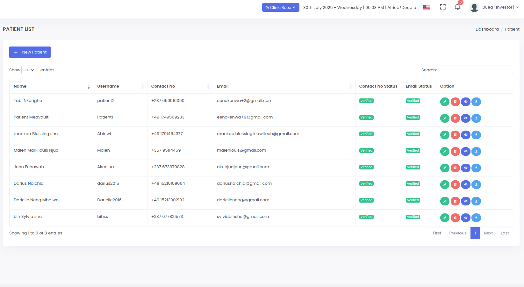Image resolution: width=524 pixels, height=287 pixels.
Task: View details of Maleh Mark louis Njua
Action: [x=466, y=151]
